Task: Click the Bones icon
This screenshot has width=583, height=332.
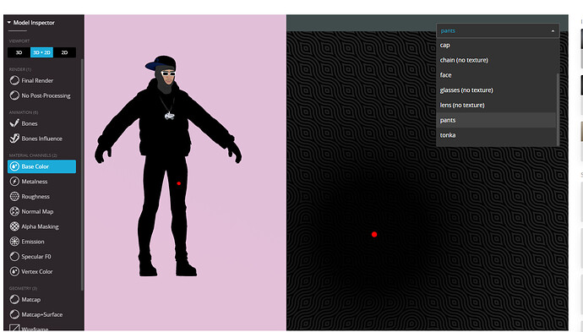Action: [x=14, y=123]
